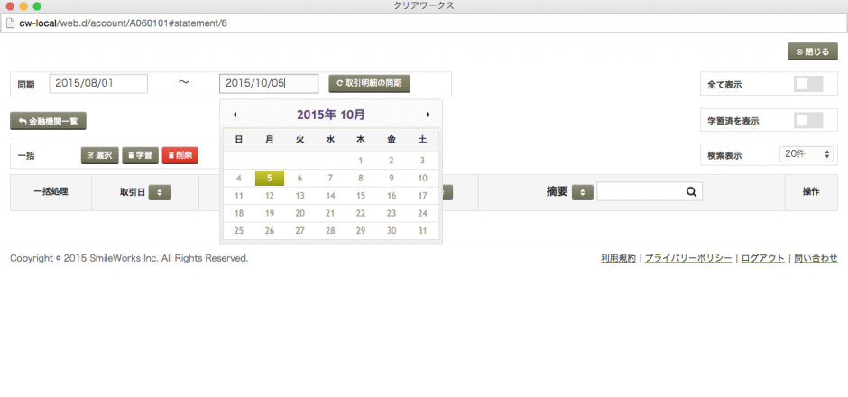Select October 17 in calendar

[422, 196]
